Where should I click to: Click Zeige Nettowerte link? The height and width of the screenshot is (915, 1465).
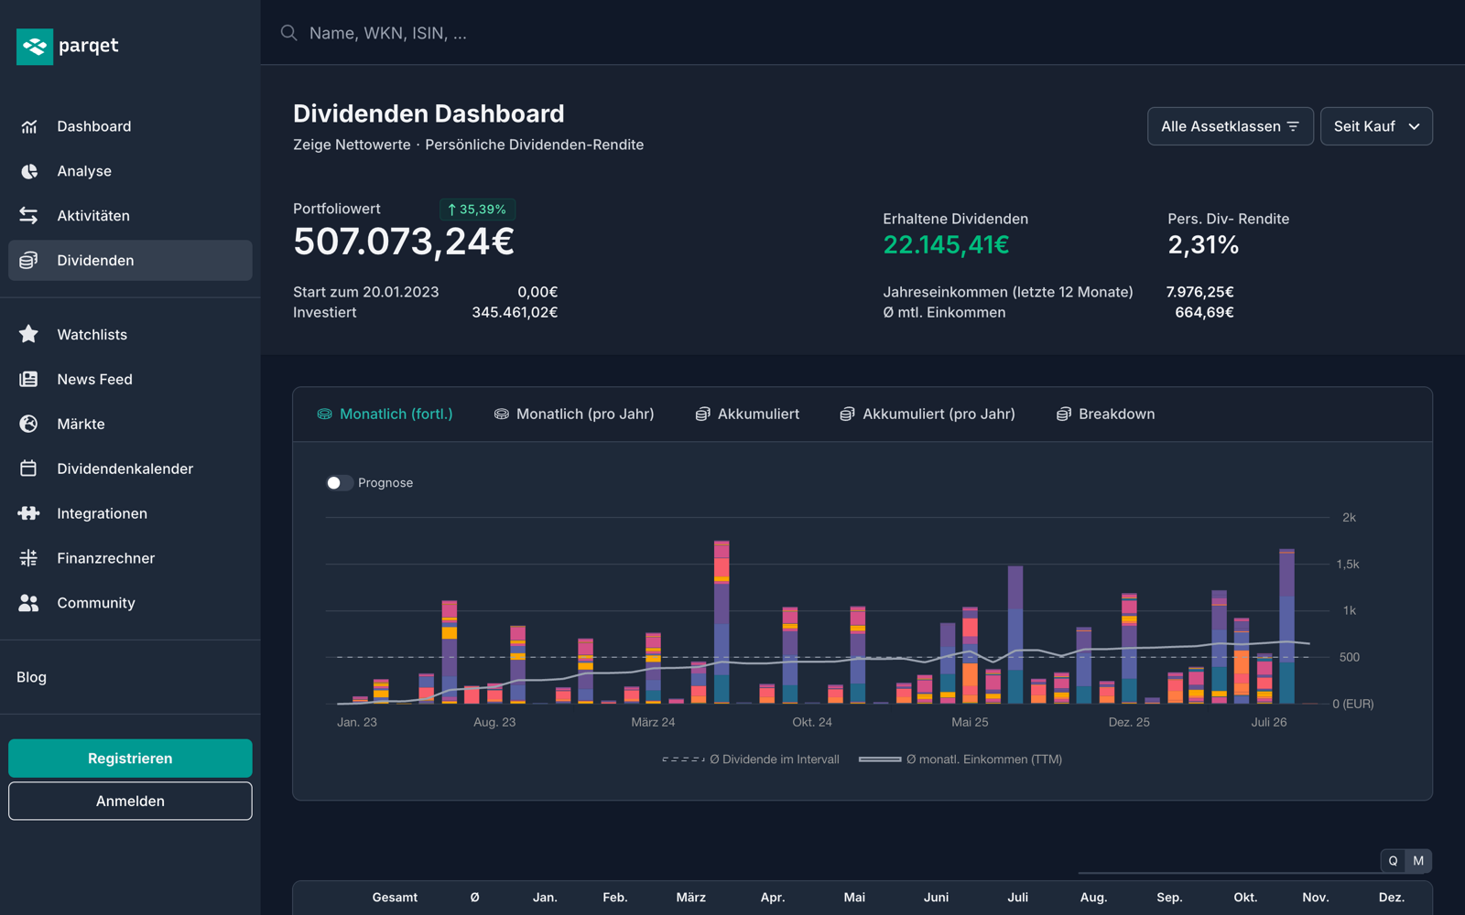pos(352,145)
